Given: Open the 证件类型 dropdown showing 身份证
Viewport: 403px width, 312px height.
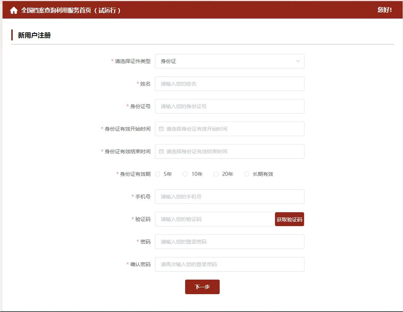Looking at the screenshot, I should pos(226,61).
